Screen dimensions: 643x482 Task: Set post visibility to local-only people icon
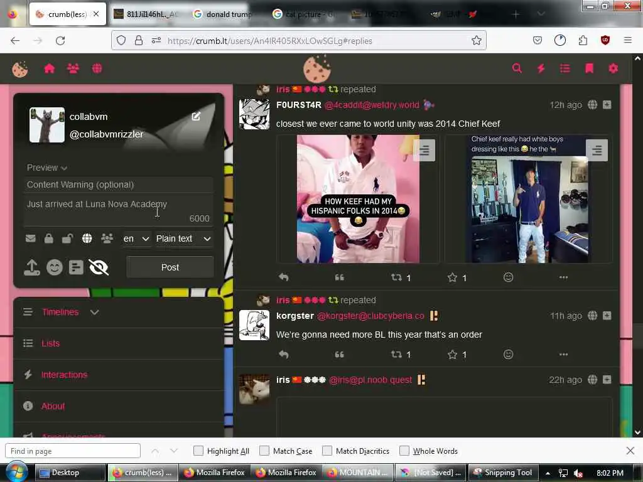[107, 238]
